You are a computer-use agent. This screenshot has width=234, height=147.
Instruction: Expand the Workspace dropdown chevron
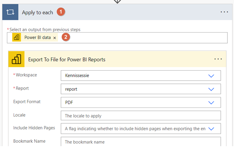point(211,76)
